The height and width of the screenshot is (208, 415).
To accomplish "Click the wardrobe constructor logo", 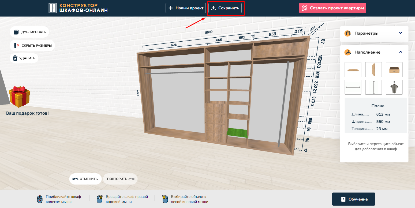I will point(78,8).
